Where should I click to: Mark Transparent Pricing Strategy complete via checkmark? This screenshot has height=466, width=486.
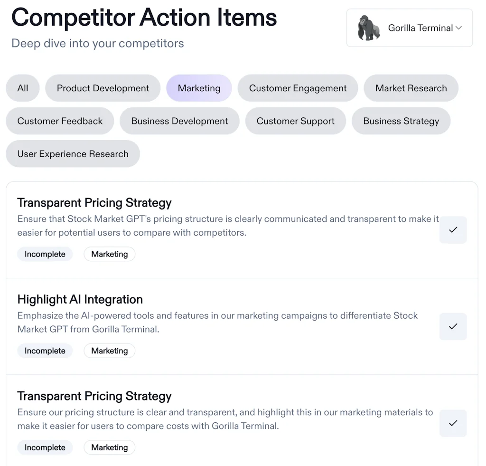(453, 230)
